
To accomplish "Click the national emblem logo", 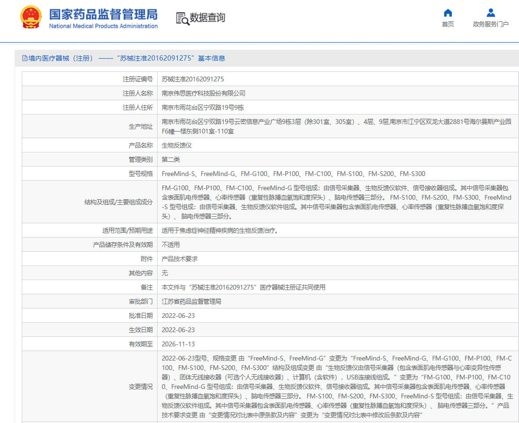I will point(31,18).
